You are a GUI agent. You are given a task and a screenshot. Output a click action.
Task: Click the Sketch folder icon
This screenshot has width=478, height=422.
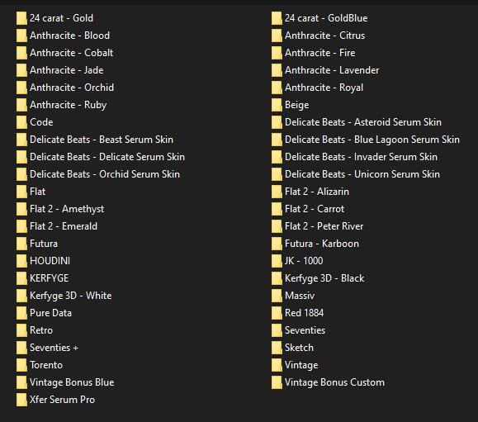click(277, 348)
